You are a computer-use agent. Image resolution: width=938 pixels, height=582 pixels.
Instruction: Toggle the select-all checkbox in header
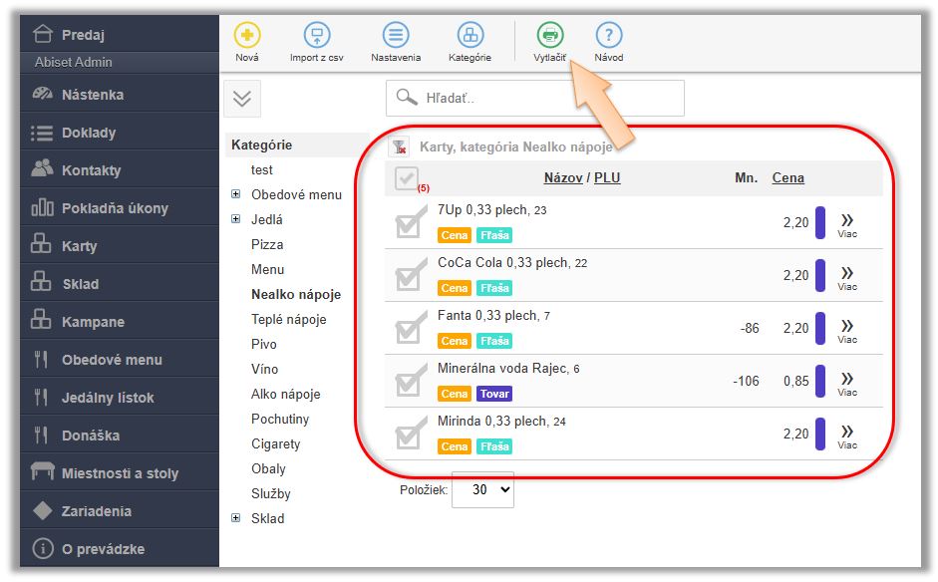[406, 179]
